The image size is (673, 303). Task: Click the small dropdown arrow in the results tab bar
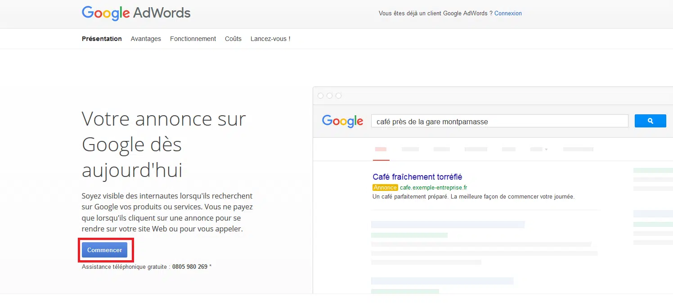546,149
